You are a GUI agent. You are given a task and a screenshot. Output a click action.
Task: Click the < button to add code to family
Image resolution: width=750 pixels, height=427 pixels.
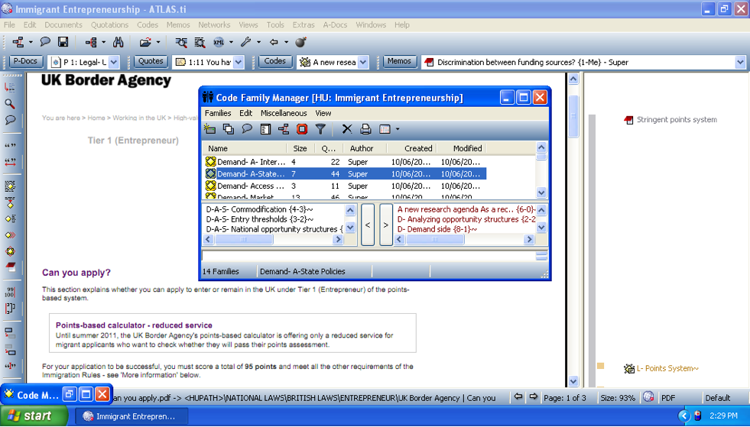tap(367, 225)
